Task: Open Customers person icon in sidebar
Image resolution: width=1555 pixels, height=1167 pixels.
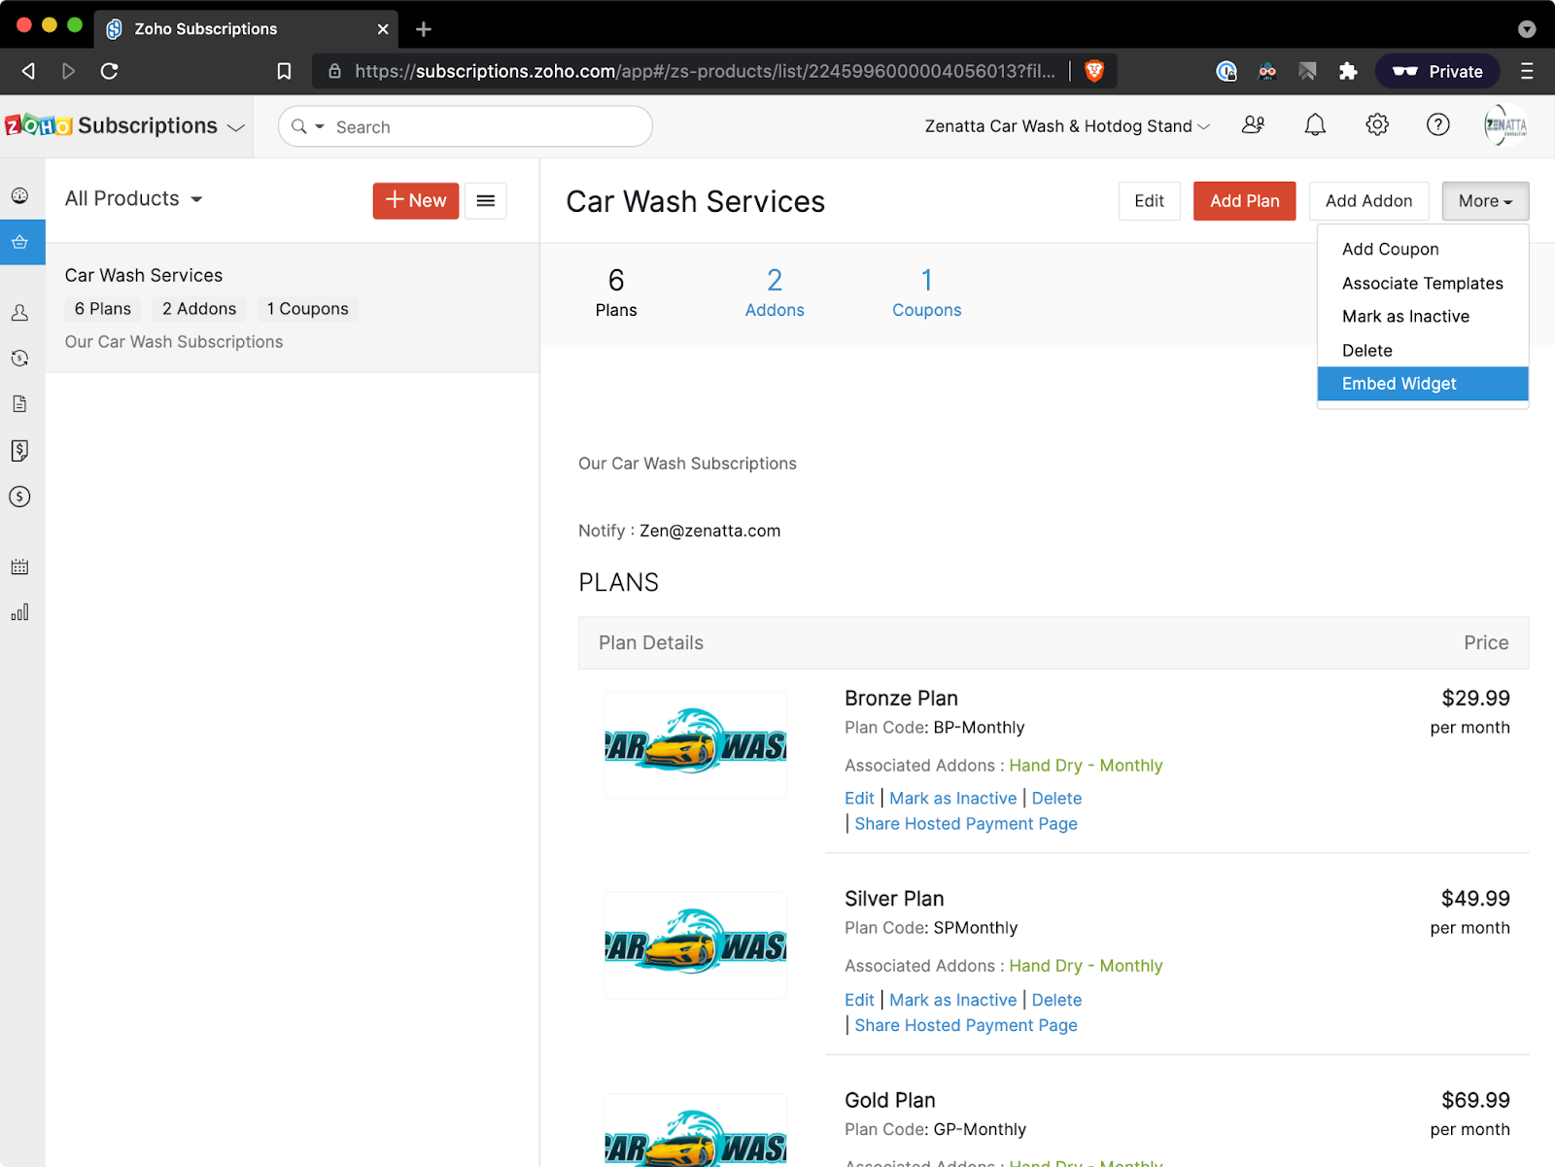Action: (x=19, y=313)
